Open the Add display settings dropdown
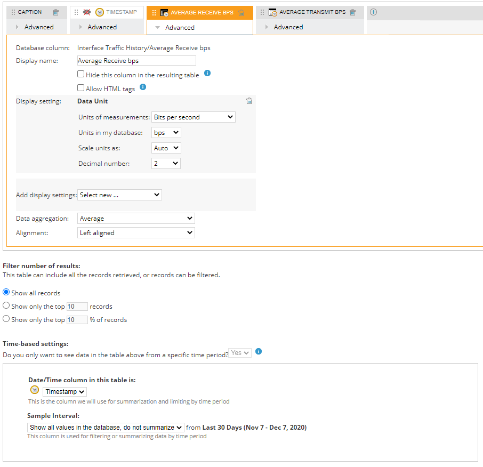The height and width of the screenshot is (467, 483). [x=119, y=195]
